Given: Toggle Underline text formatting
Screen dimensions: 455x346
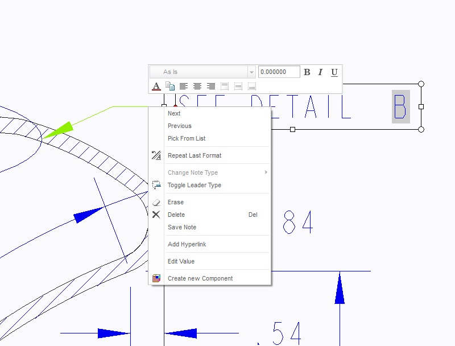Looking at the screenshot, I should click(334, 72).
